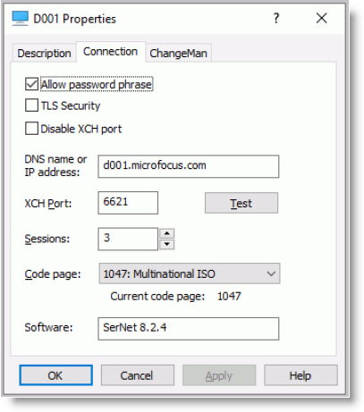This screenshot has width=364, height=412.
Task: Select the Connection tab
Action: pyautogui.click(x=111, y=52)
